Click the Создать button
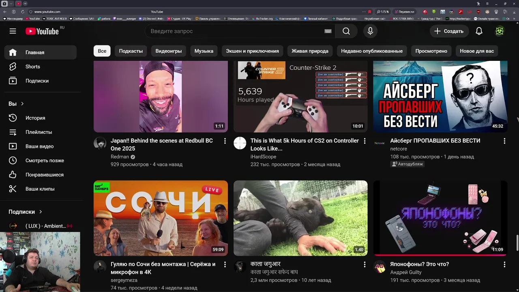The width and height of the screenshot is (519, 292). [x=449, y=31]
